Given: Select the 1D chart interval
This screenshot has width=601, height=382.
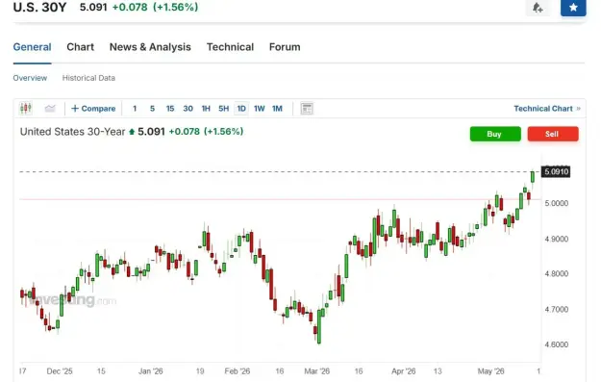Looking at the screenshot, I should click(x=241, y=109).
